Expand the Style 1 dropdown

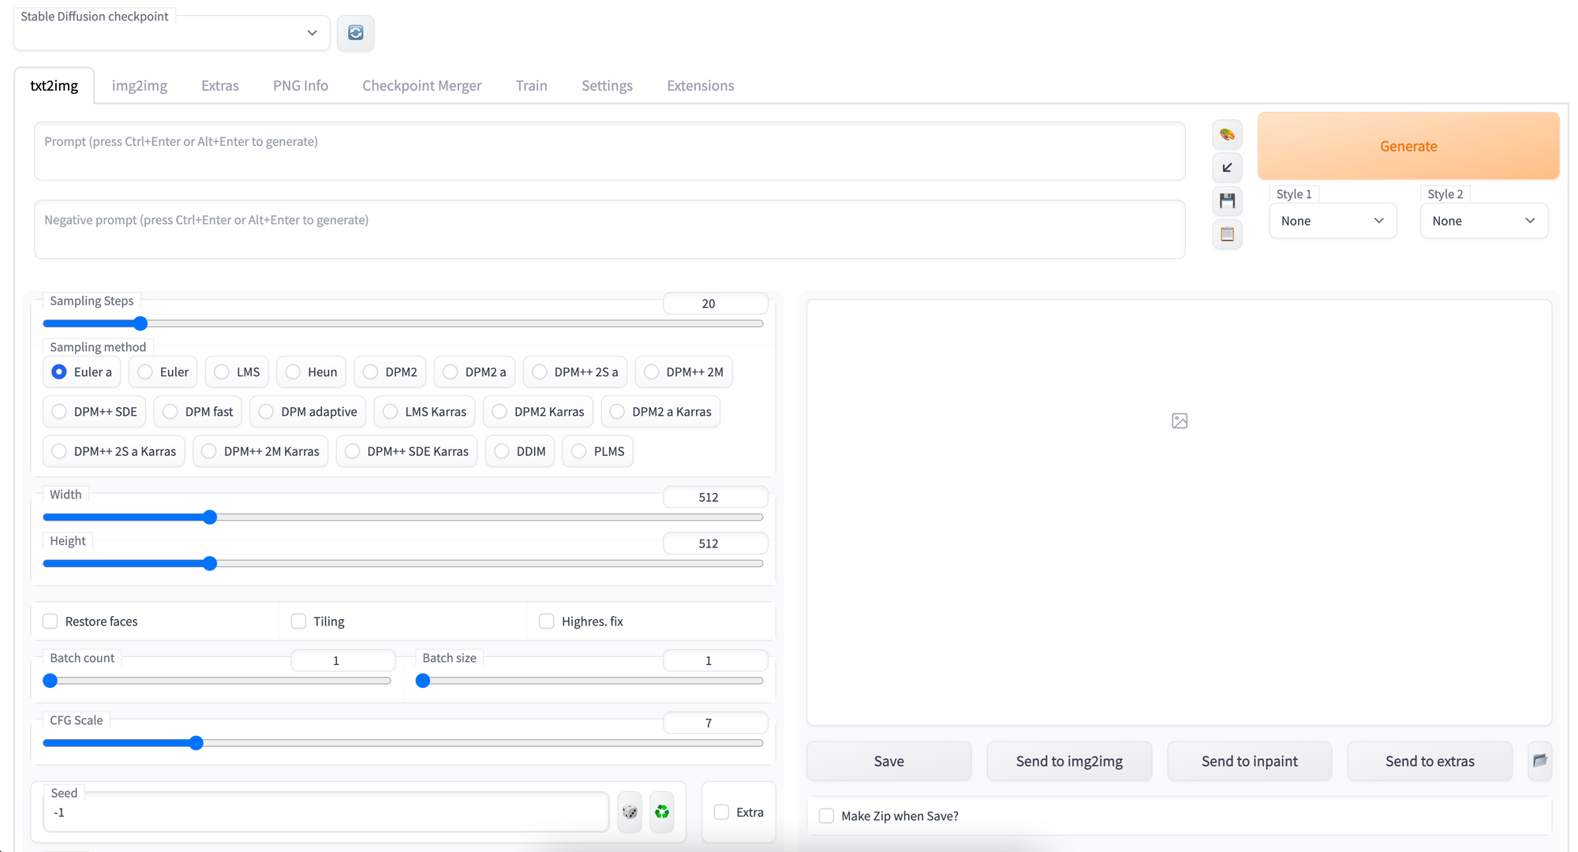click(1333, 221)
